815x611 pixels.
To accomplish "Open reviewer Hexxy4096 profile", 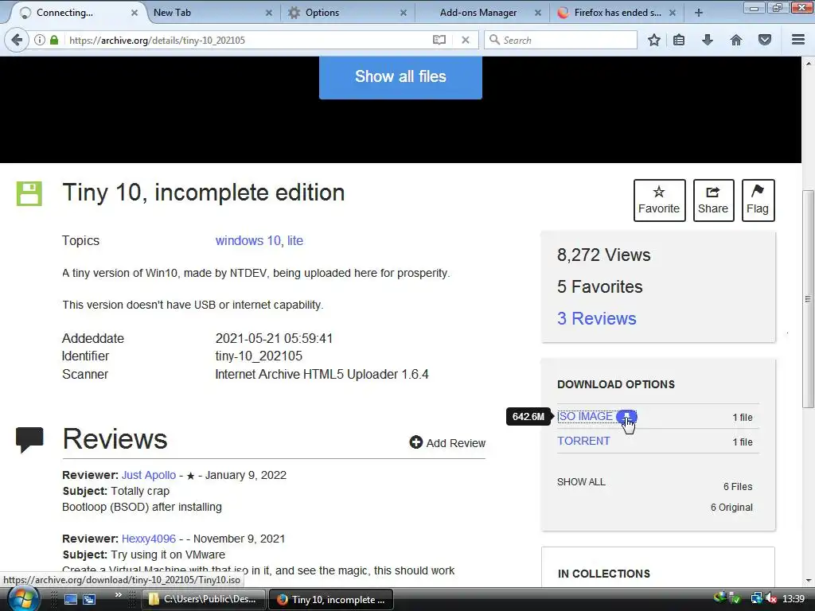I will 149,539.
